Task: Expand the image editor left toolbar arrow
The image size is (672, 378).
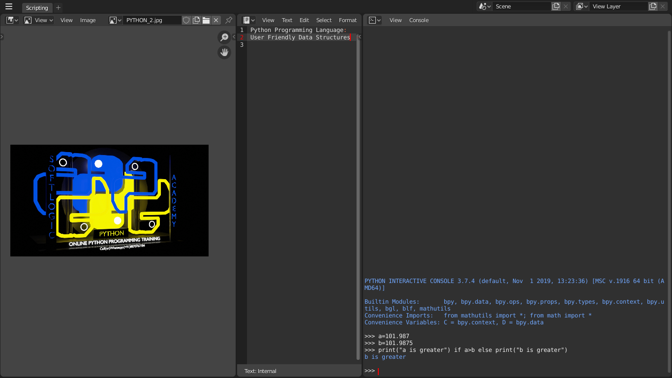Action: pos(2,37)
